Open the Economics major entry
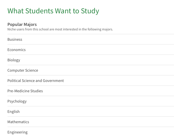The width and height of the screenshot is (174, 137). point(91,50)
